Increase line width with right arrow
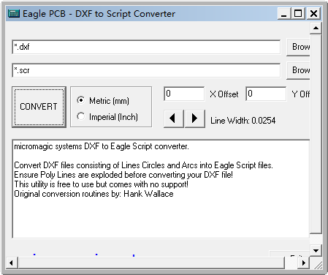328x275 pixels. pos(195,118)
